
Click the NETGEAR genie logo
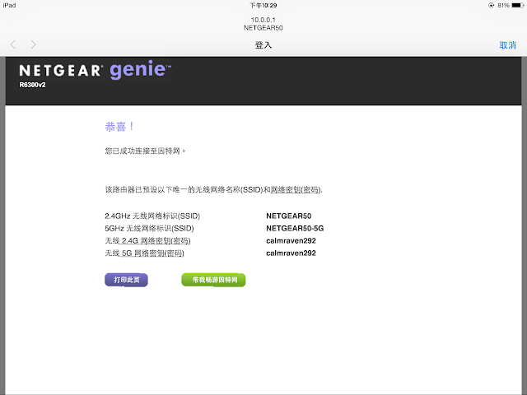coord(96,70)
